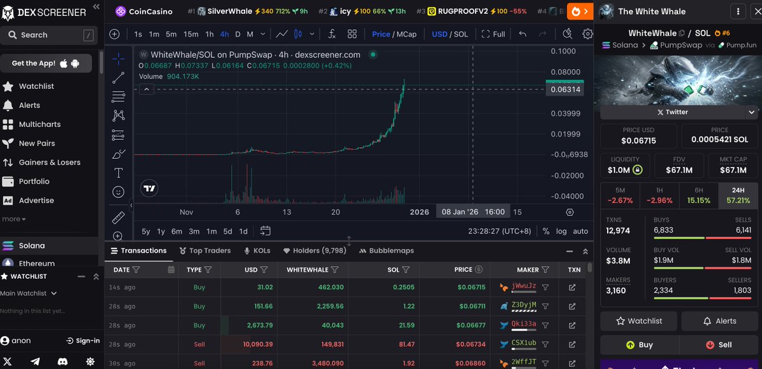Open the KOLs tab
Screen dimensions: 762x369
coord(257,251)
